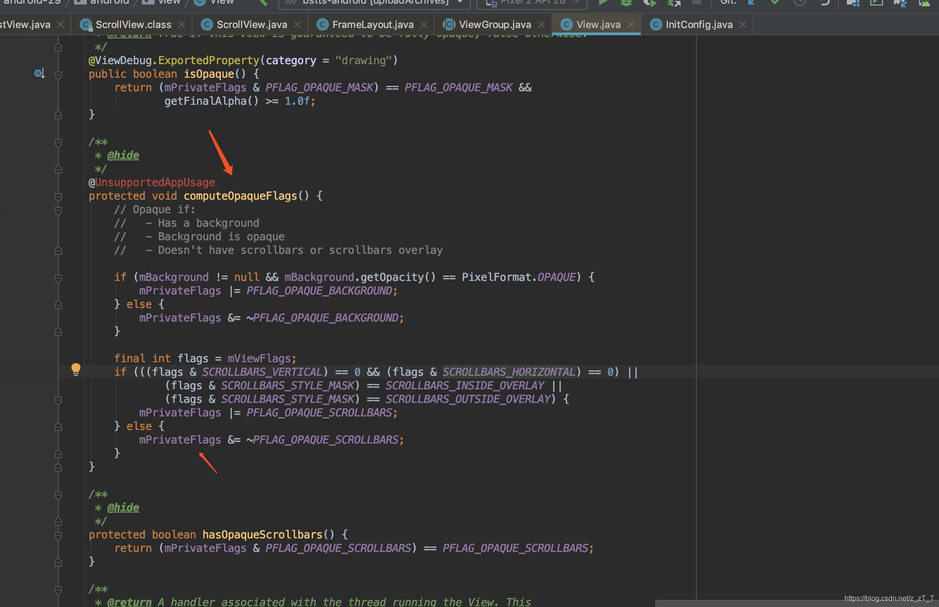The width and height of the screenshot is (939, 607).
Task: Click the Git commit checkmark icon
Action: click(775, 3)
